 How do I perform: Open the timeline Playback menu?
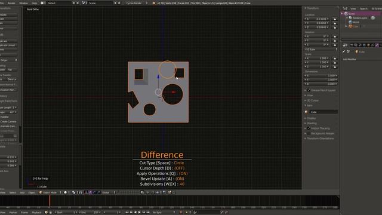click(36, 213)
